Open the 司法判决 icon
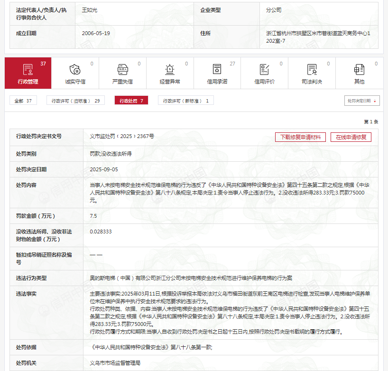 (x=312, y=70)
